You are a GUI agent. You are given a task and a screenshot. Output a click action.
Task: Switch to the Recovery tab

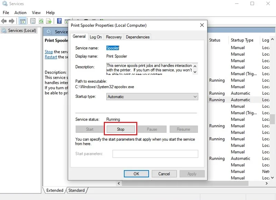click(x=114, y=37)
